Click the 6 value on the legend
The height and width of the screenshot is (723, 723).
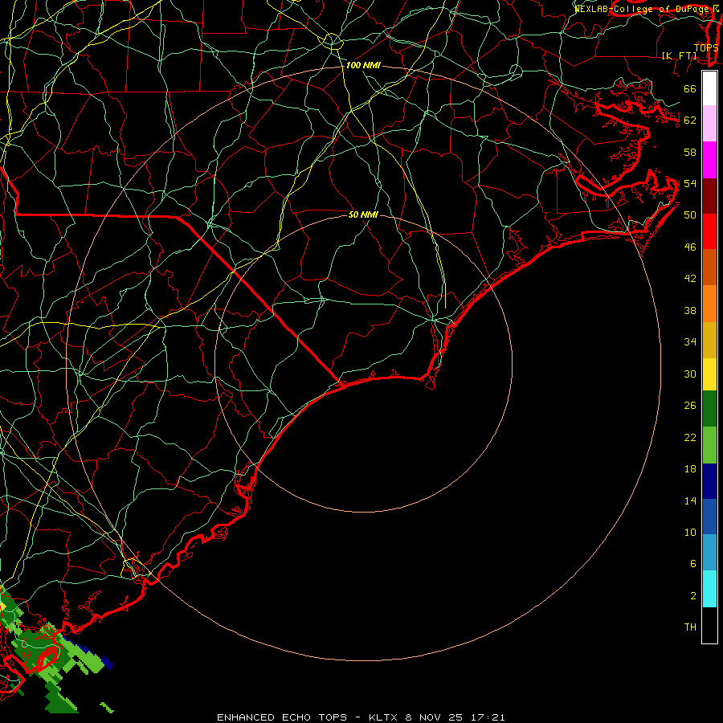click(x=692, y=564)
